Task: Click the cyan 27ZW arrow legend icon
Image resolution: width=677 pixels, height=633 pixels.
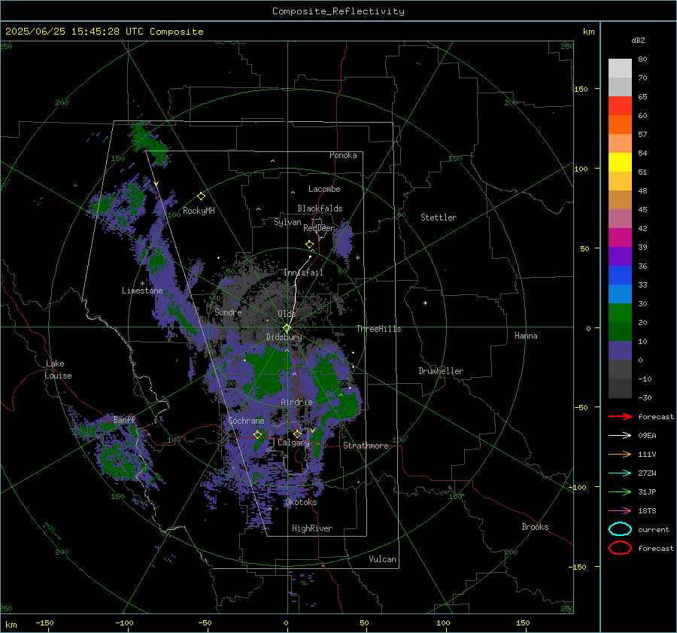Action: click(x=620, y=473)
